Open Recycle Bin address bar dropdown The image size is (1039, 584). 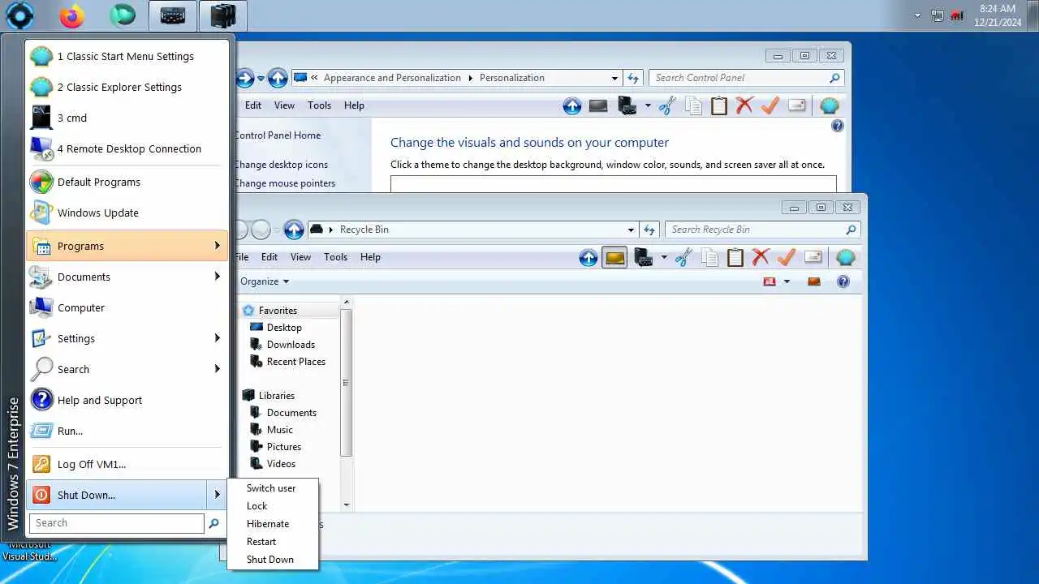click(631, 230)
